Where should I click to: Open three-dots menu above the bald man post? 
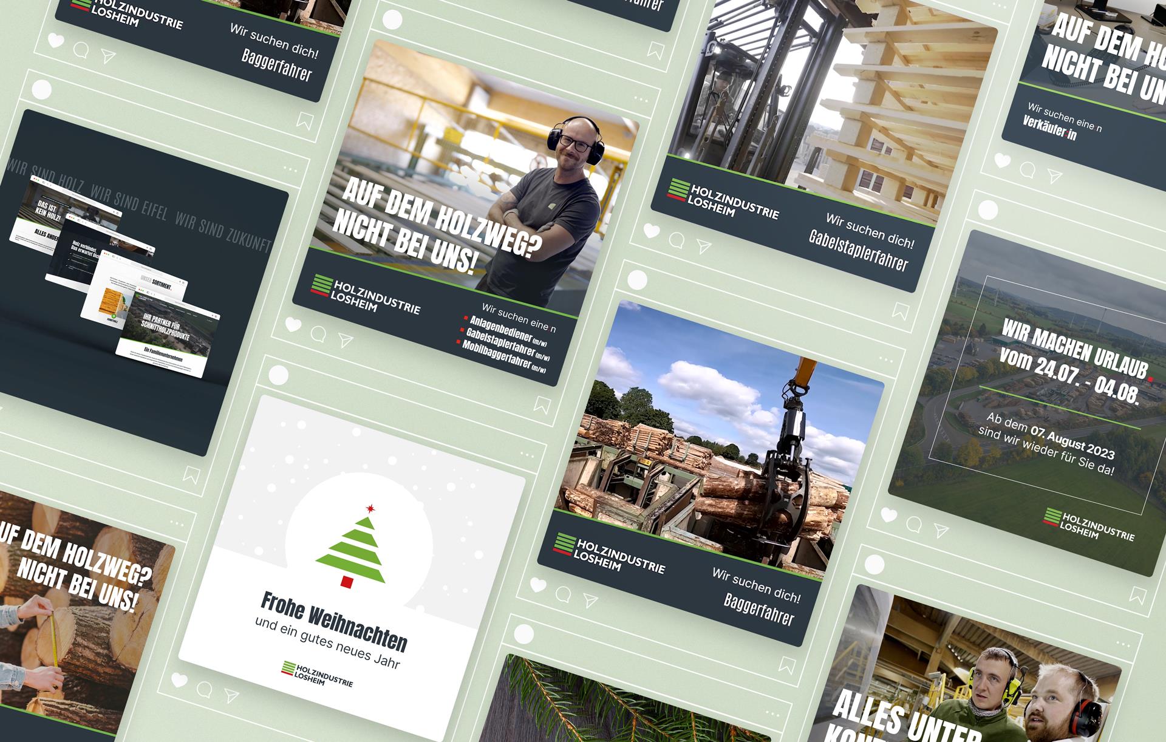pos(641,98)
